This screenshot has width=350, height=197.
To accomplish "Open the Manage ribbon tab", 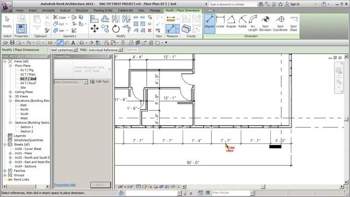I will pyautogui.click(x=155, y=10).
